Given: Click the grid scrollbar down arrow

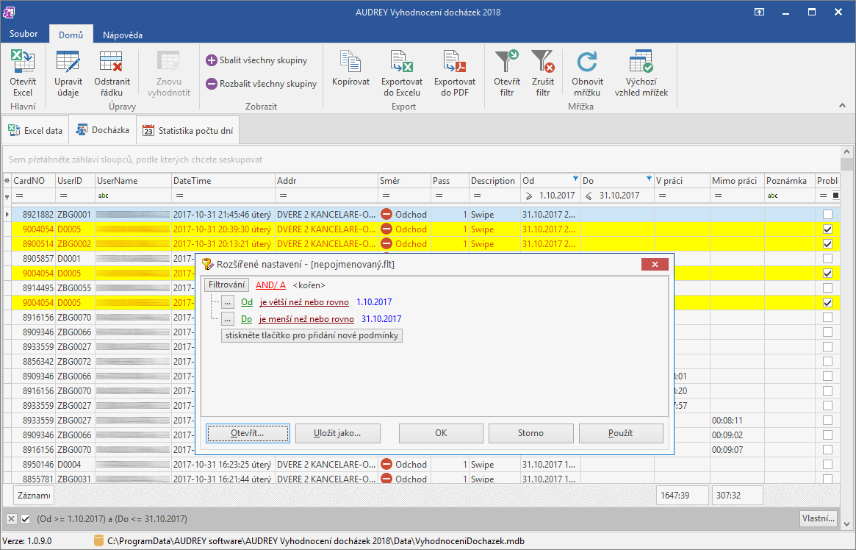Looking at the screenshot, I should [846, 524].
